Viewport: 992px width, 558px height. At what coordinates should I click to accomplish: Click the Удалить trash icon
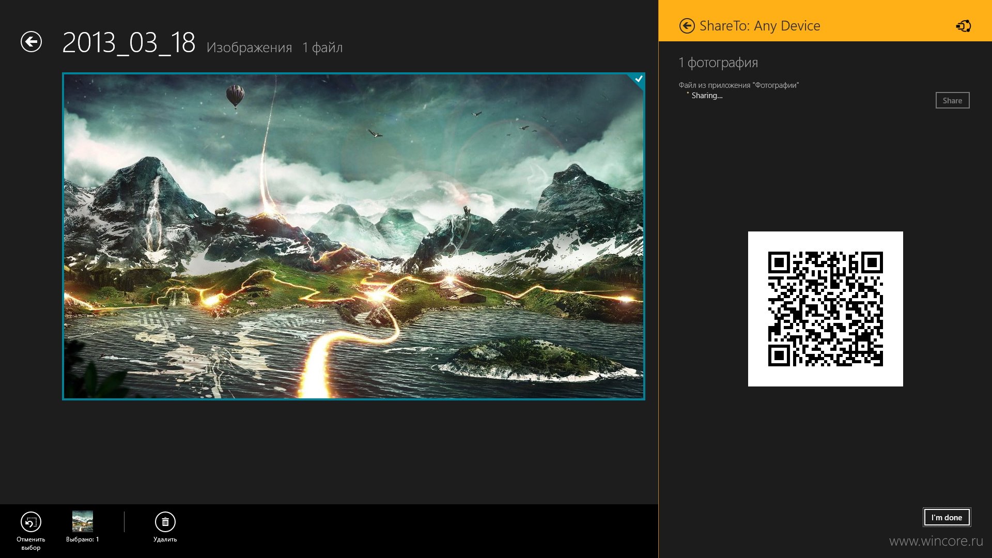(165, 522)
